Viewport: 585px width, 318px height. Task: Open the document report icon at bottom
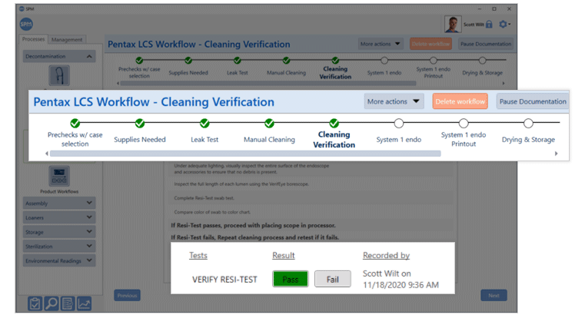68,303
